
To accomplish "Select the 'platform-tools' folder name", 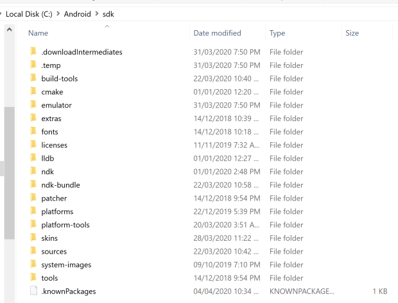I will point(65,225).
